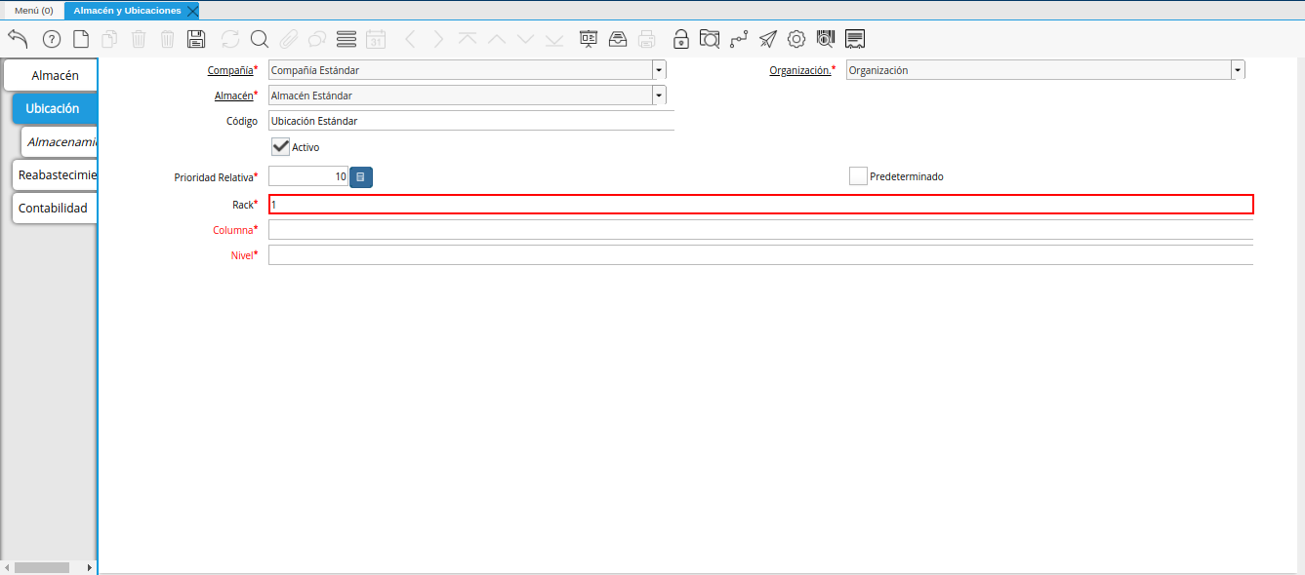Click the undo changes arrow icon
The width and height of the screenshot is (1305, 575).
18,39
